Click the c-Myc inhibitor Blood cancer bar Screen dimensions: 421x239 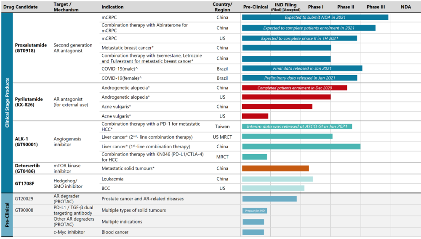click(x=253, y=232)
